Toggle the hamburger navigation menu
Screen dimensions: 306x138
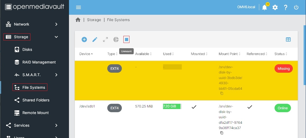[78, 7]
